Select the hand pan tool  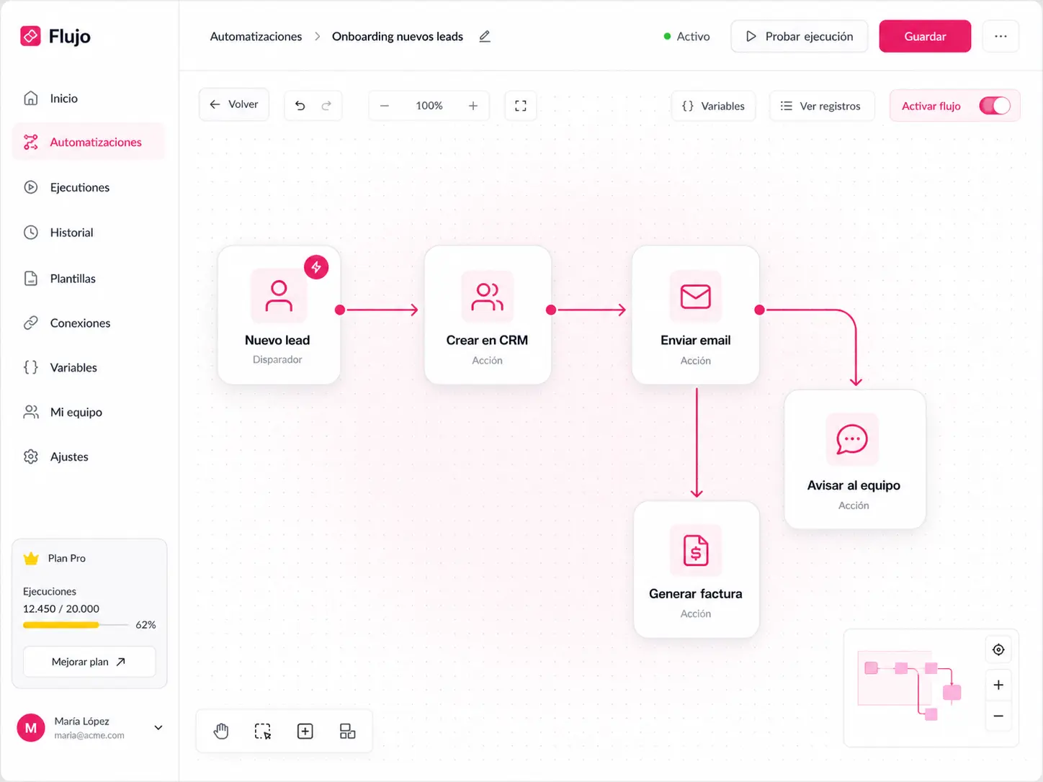coord(221,732)
